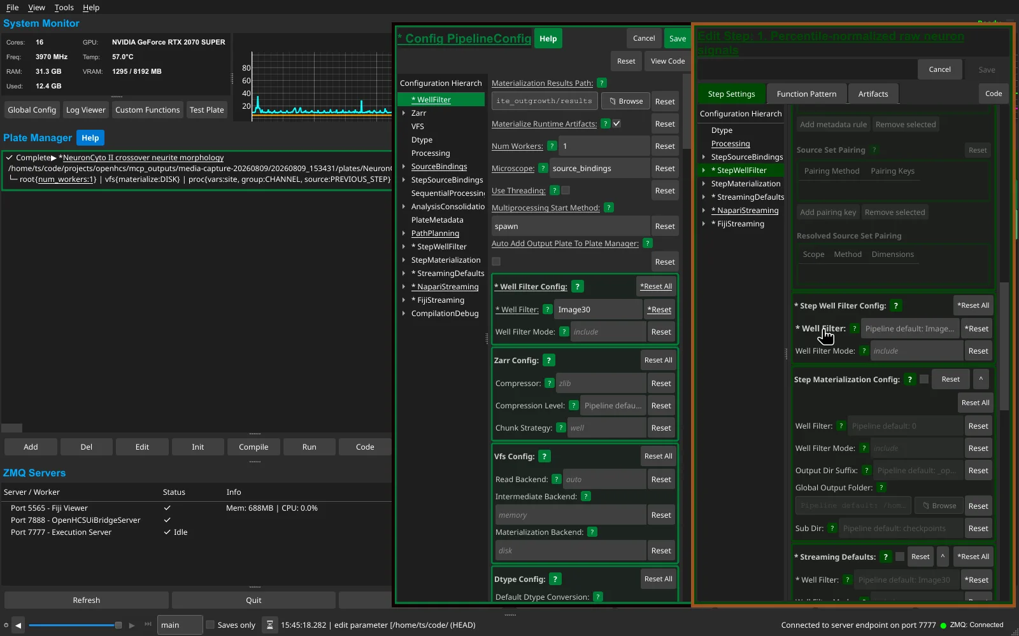The width and height of the screenshot is (1019, 636).
Task: Toggle the Saves only checkbox
Action: 210,625
